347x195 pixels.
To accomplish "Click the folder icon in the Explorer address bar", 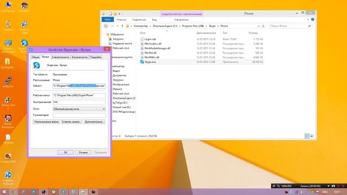I will [x=127, y=26].
